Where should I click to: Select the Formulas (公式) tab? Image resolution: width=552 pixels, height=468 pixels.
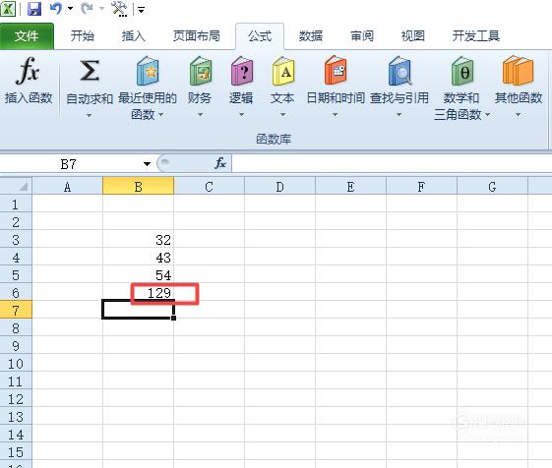coord(260,36)
